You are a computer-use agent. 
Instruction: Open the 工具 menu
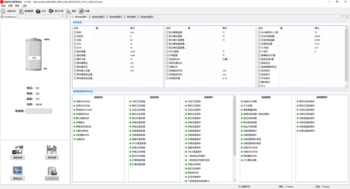pyautogui.click(x=24, y=6)
